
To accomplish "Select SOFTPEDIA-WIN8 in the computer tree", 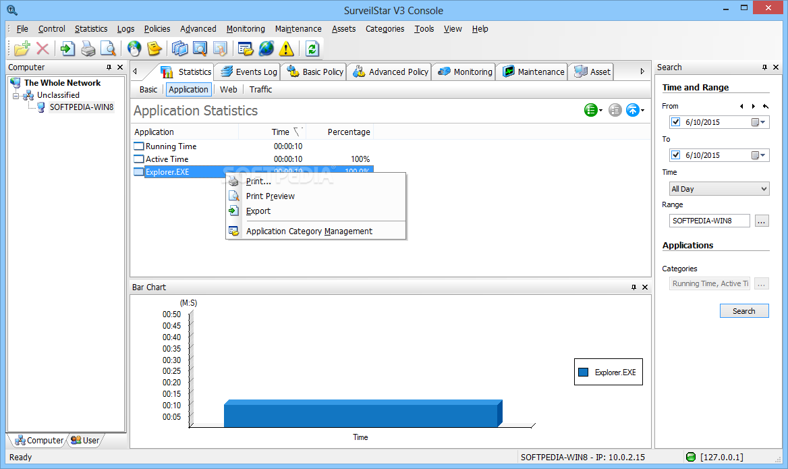I will point(82,107).
